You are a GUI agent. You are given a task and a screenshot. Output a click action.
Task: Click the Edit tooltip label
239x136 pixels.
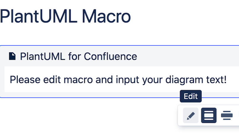coord(191,96)
